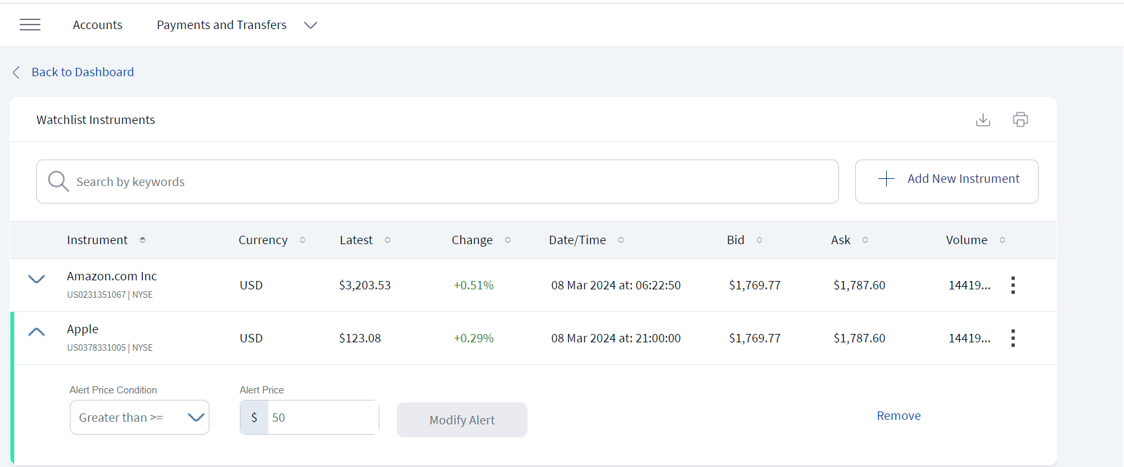Click 08 Mar 2024 at: 21:00:00
The width and height of the screenshot is (1124, 467).
tap(616, 338)
